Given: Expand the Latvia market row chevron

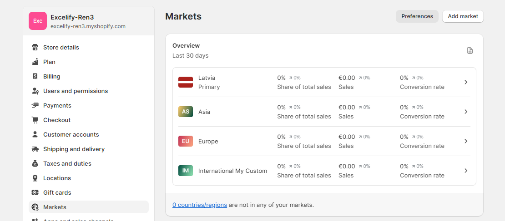Looking at the screenshot, I should click(465, 82).
